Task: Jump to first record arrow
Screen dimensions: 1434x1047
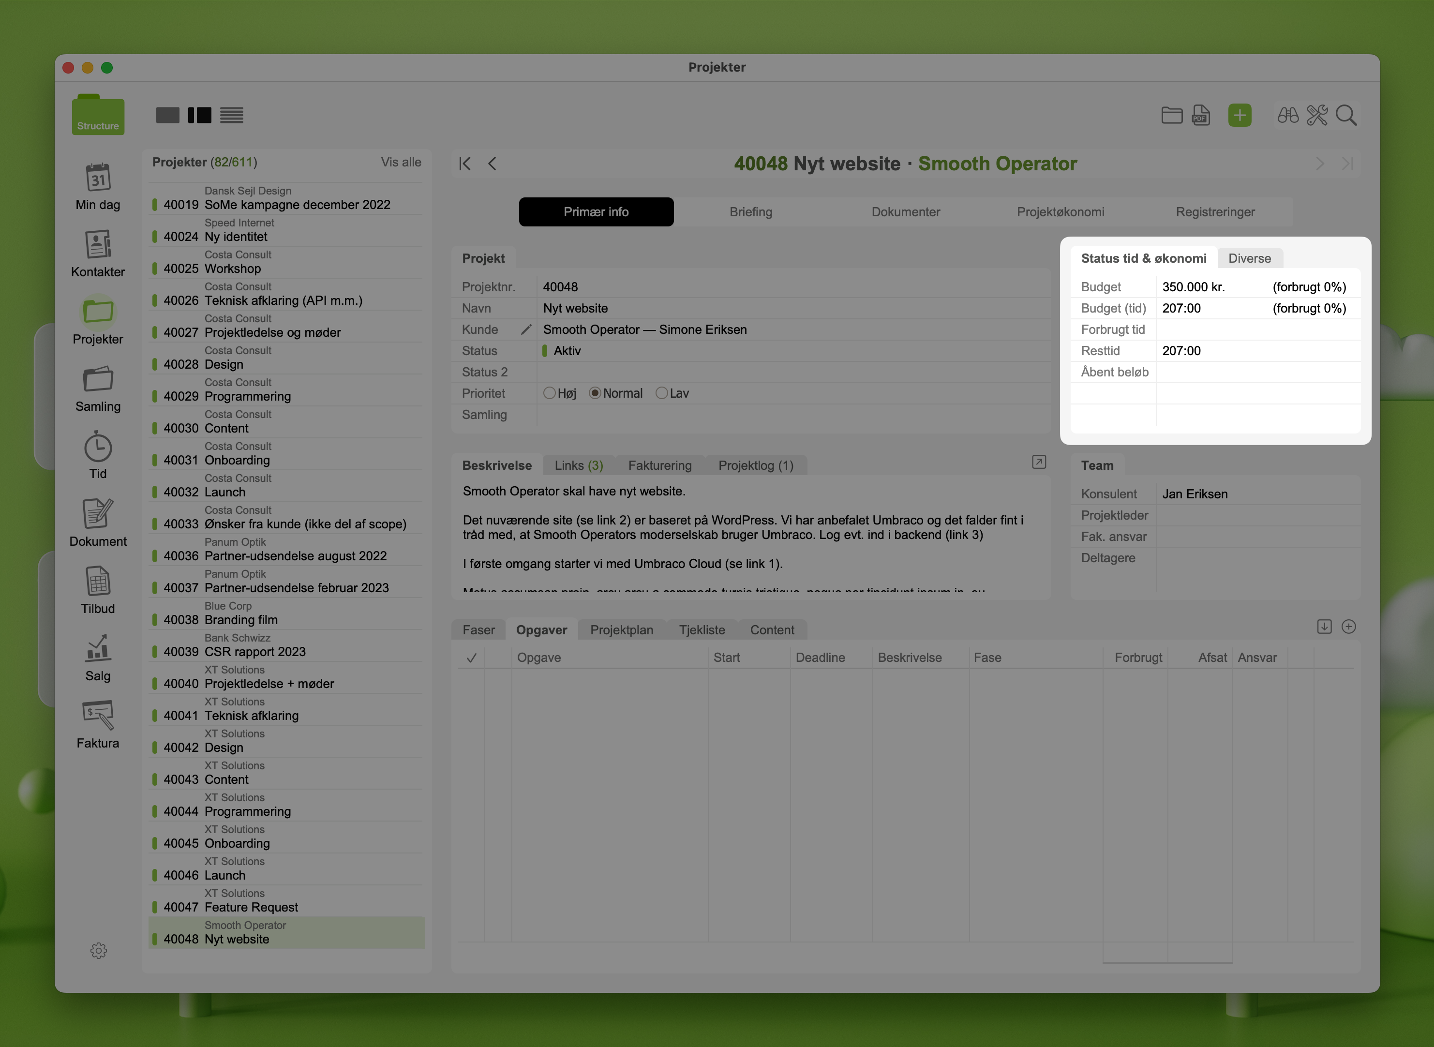Action: point(465,164)
